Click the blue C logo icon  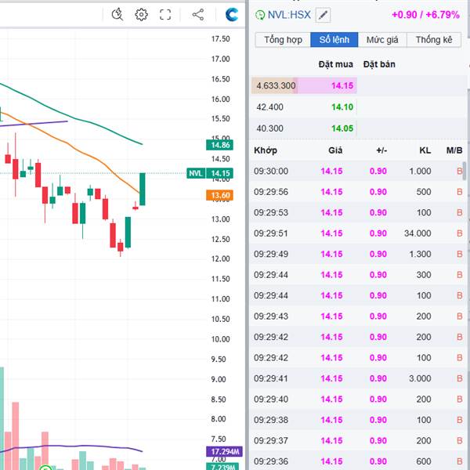coord(233,14)
